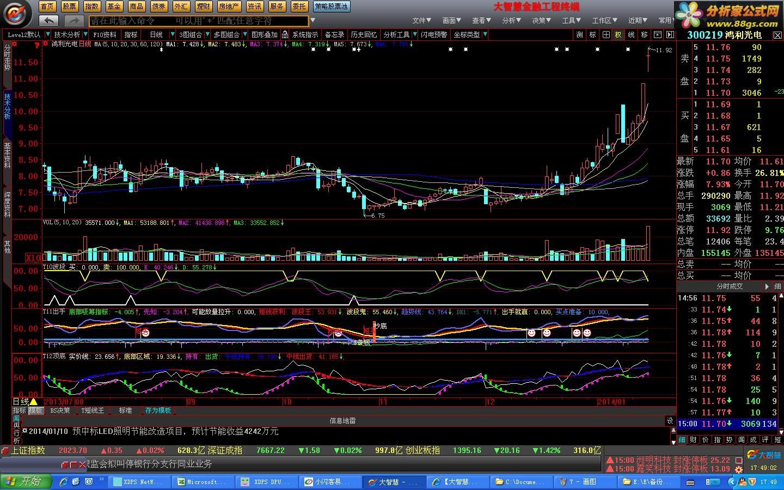This screenshot has width=784, height=490.
Task: Open the 工具 menu
Action: (x=572, y=21)
